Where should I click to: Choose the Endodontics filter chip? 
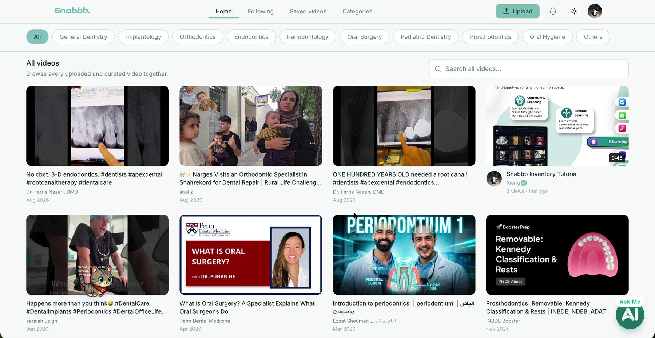tap(251, 37)
